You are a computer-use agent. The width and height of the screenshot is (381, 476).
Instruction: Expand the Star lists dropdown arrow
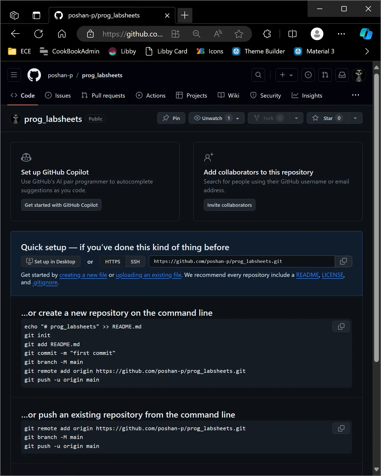click(355, 118)
